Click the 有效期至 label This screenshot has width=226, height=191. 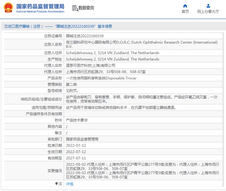pos(55,158)
